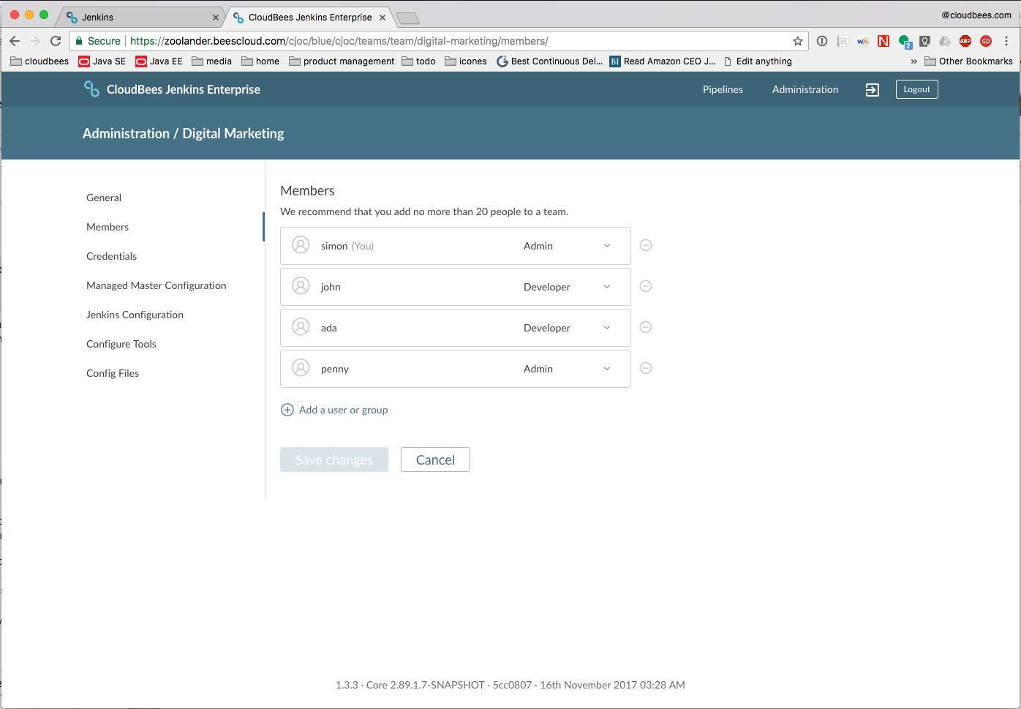Open the todo bookmarks folder
This screenshot has width=1021, height=709.
tap(418, 61)
